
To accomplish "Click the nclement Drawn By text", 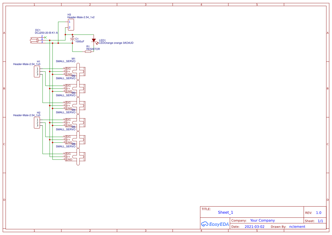I will tap(297, 226).
